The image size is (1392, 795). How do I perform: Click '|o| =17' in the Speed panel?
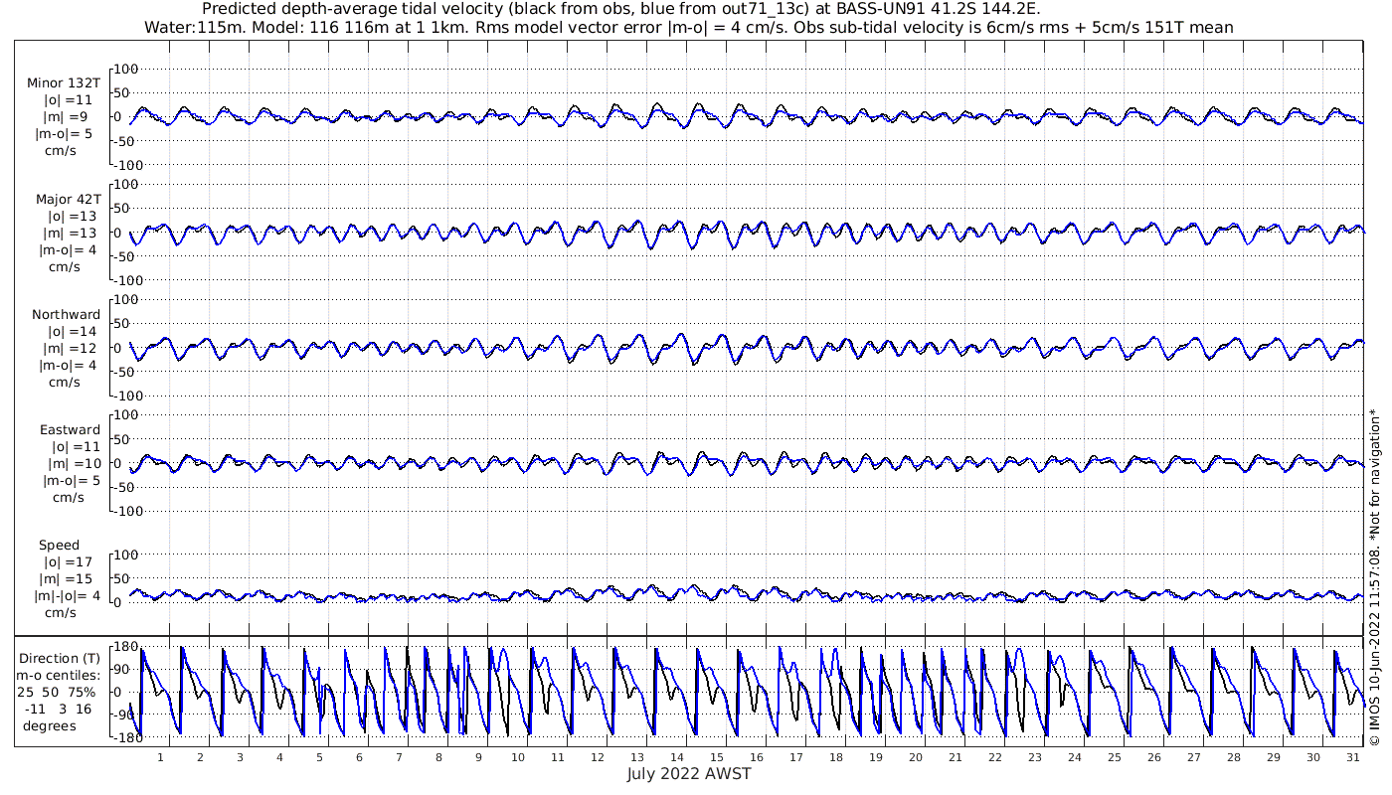68,562
